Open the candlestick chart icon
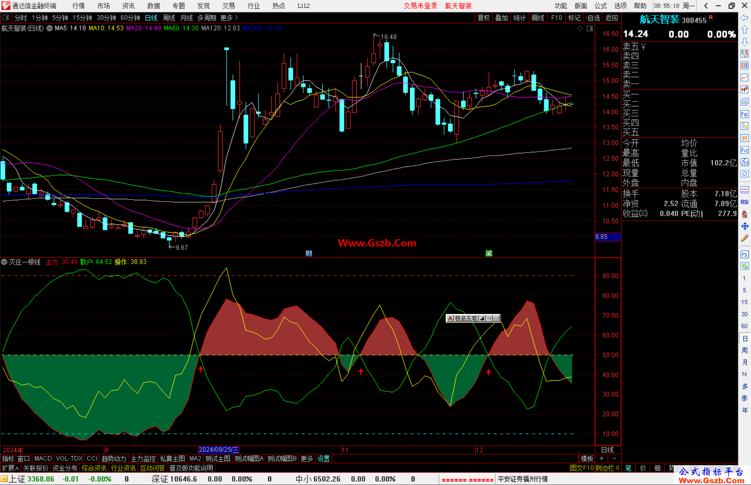 pyautogui.click(x=744, y=90)
